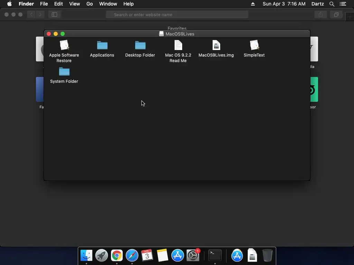Click the Apple Software Restore label text
354x265 pixels.
pyautogui.click(x=64, y=58)
